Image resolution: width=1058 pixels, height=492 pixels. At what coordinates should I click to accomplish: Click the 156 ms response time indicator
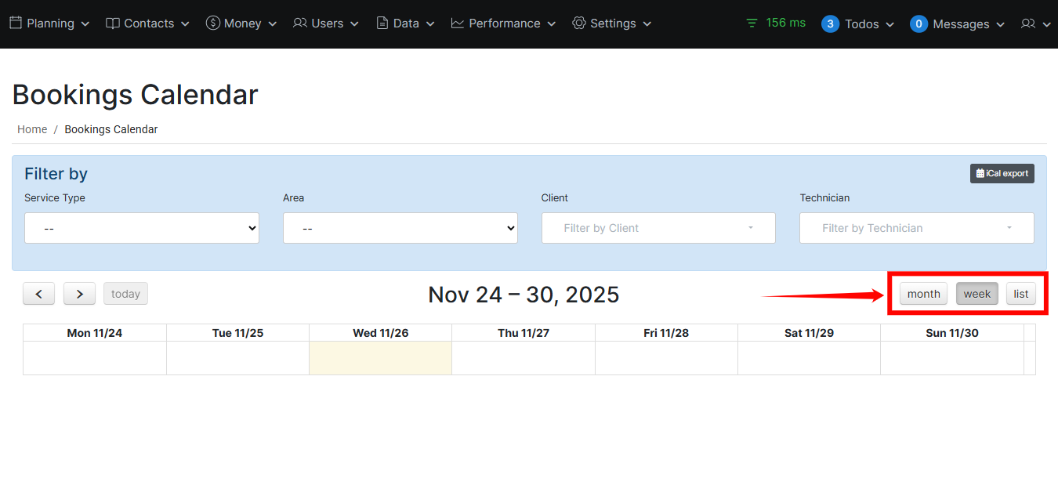point(775,23)
